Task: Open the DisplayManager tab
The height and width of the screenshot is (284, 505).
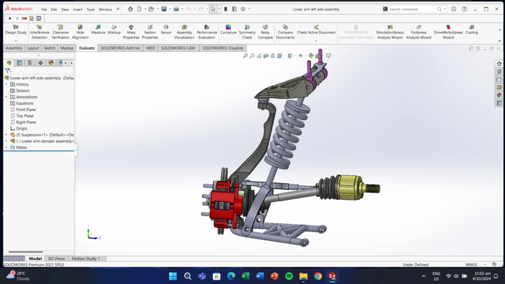Action: [51, 63]
